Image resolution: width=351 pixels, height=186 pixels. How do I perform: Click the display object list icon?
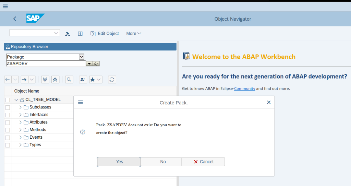coord(83,80)
